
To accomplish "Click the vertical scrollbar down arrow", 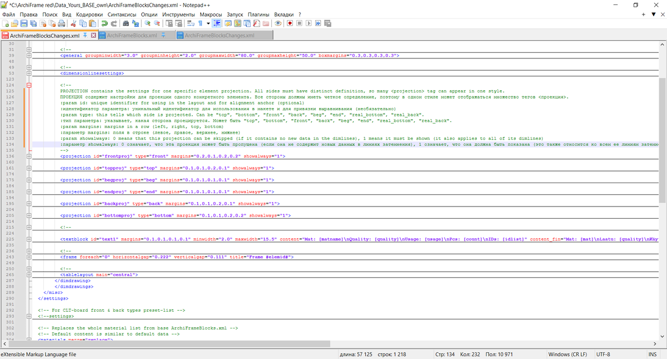I will (662, 337).
